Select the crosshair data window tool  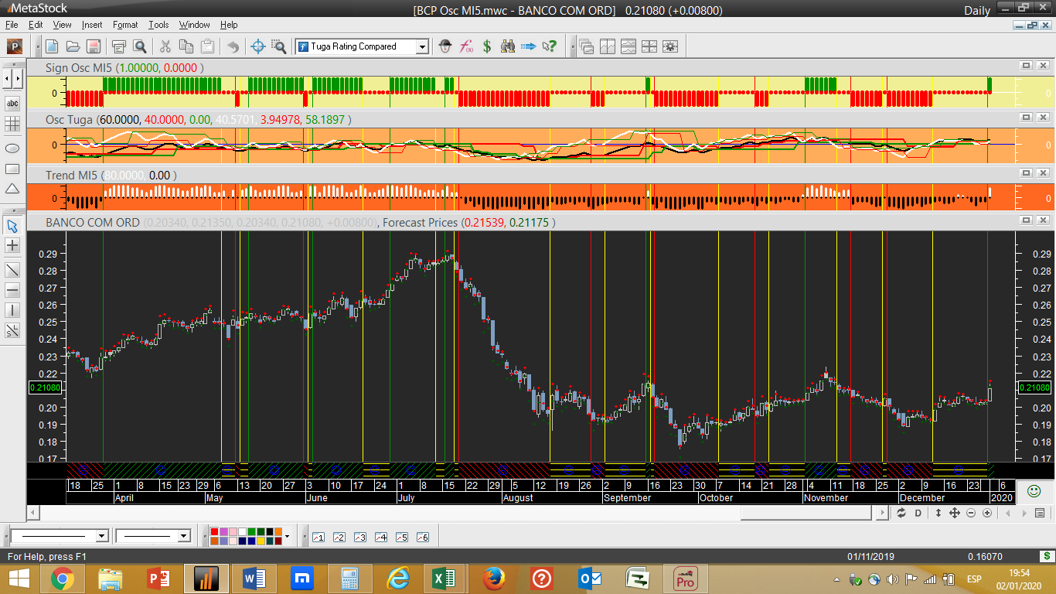coord(259,46)
